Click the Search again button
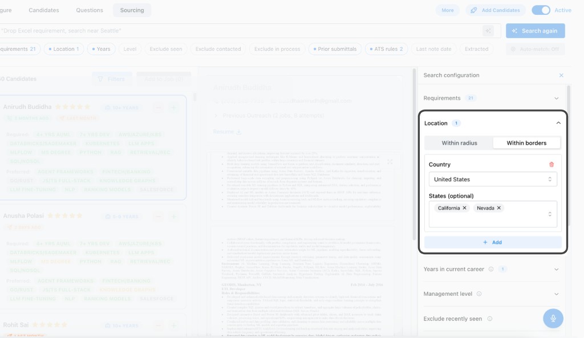The height and width of the screenshot is (338, 584). click(x=535, y=31)
